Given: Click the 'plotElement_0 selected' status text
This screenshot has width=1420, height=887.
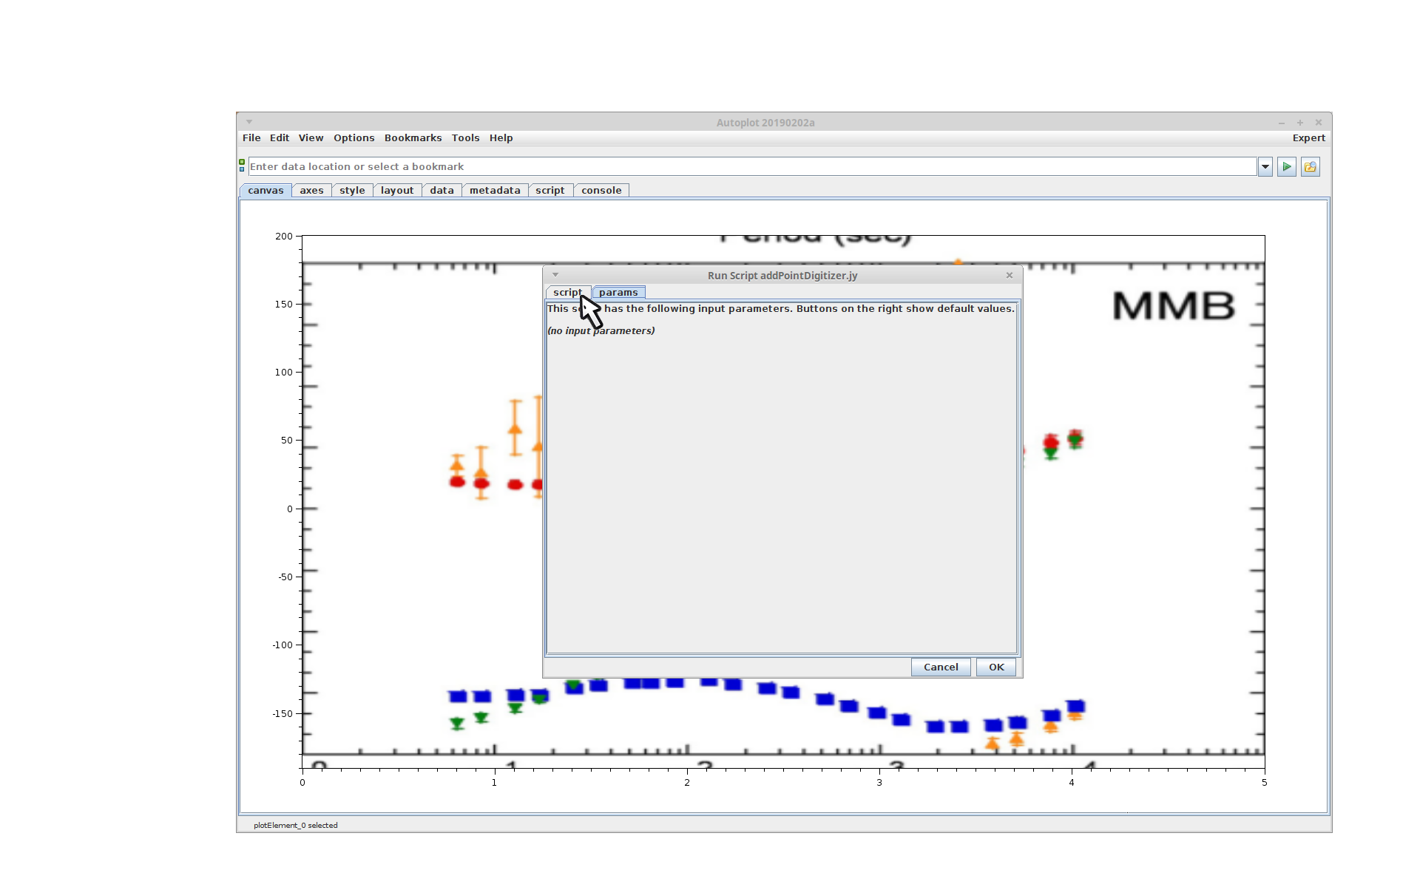Looking at the screenshot, I should pos(296,826).
